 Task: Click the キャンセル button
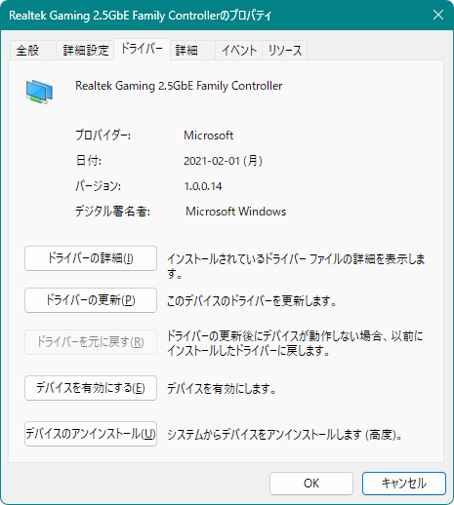(x=404, y=484)
